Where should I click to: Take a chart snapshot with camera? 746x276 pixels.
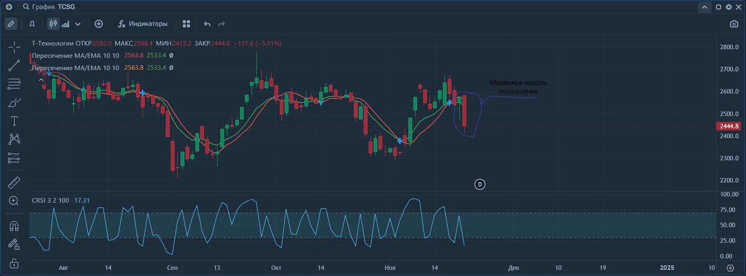734,24
